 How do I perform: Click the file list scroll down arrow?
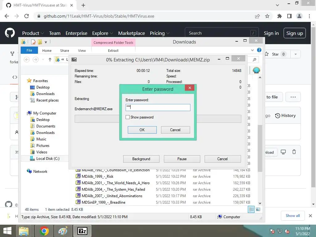[x=260, y=203]
